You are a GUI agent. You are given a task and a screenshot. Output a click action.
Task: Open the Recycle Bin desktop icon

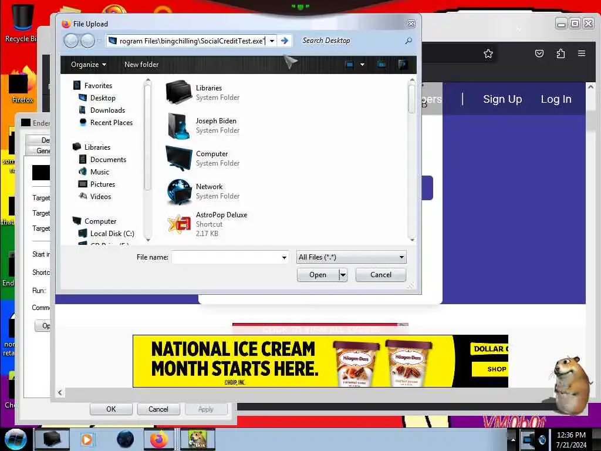pos(21,23)
